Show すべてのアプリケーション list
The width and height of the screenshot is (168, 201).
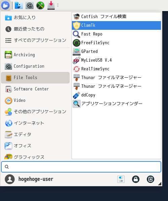pos(35,41)
